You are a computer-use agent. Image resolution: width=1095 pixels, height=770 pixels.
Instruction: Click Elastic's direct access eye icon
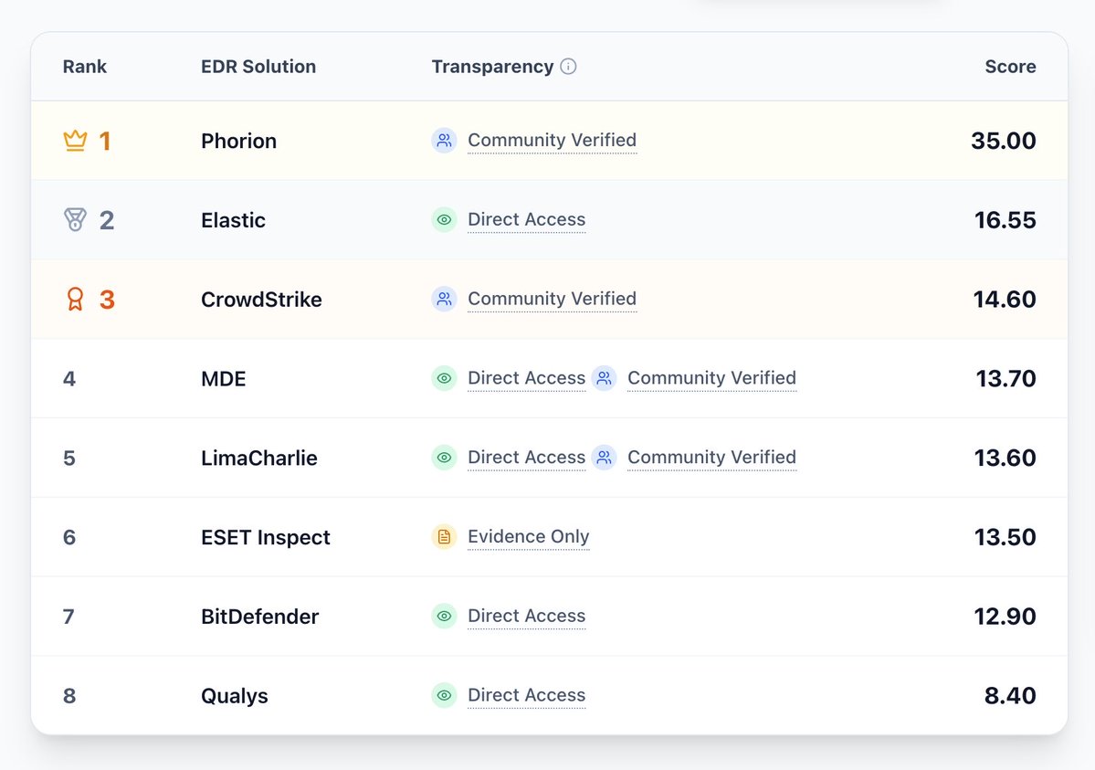click(x=444, y=220)
